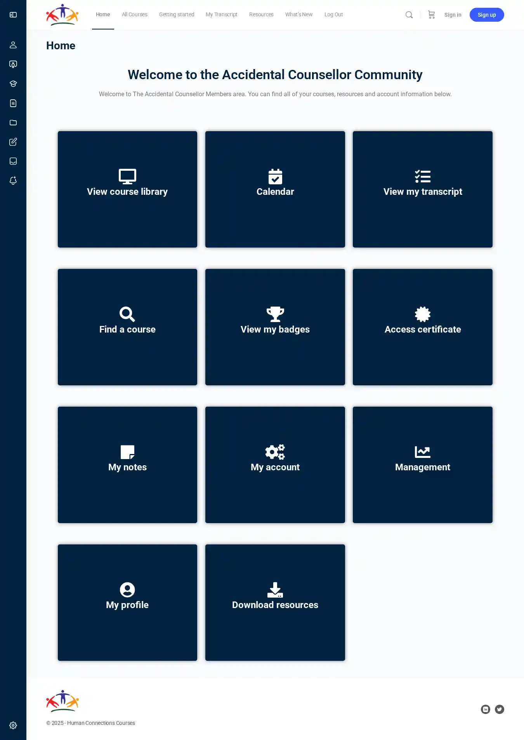
Task: Go to All Courses menu item
Action: pos(135,15)
